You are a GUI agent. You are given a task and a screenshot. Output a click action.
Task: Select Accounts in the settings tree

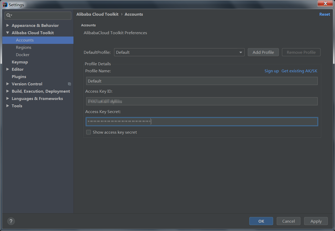(38, 40)
